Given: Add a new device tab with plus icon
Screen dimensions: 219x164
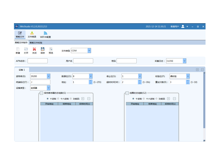Looking at the screenshot, I should (x=197, y=70).
